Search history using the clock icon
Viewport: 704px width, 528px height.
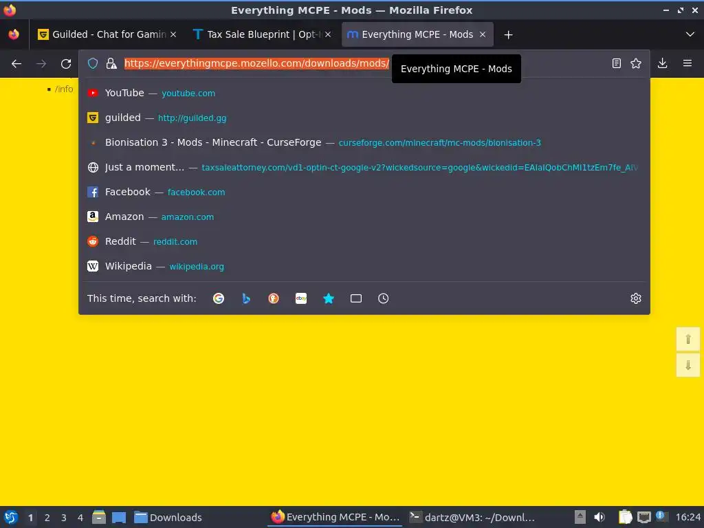(384, 298)
